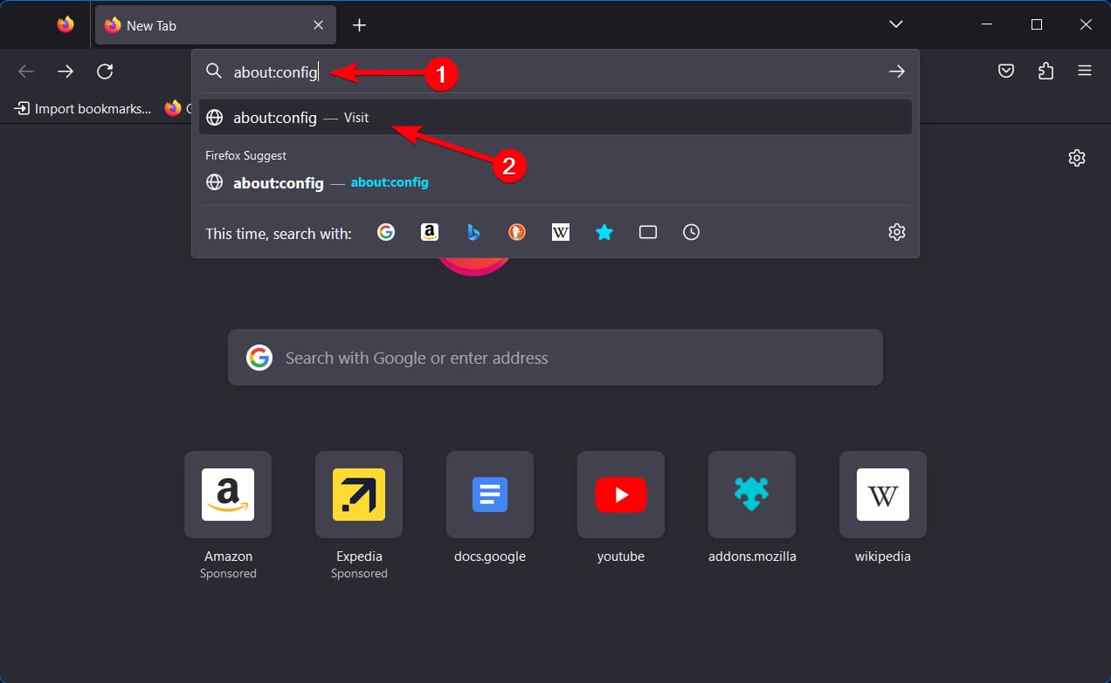1111x683 pixels.
Task: Click the Firefox bookmark icon beside Import bookmarks
Action: pyautogui.click(x=173, y=108)
